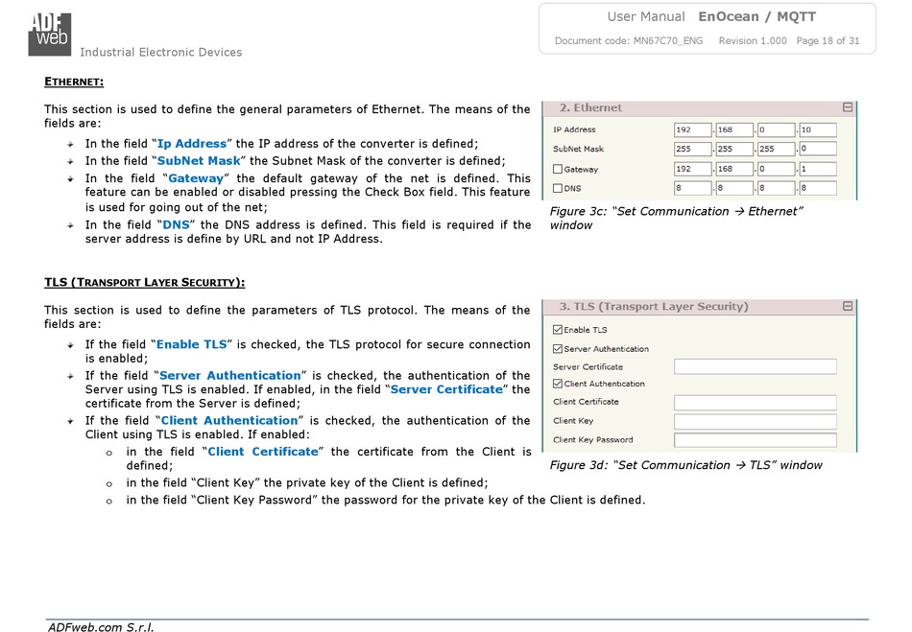
Task: Click the "3. TLS (Transport Layer Security)" panel title
Action: pyautogui.click(x=654, y=306)
